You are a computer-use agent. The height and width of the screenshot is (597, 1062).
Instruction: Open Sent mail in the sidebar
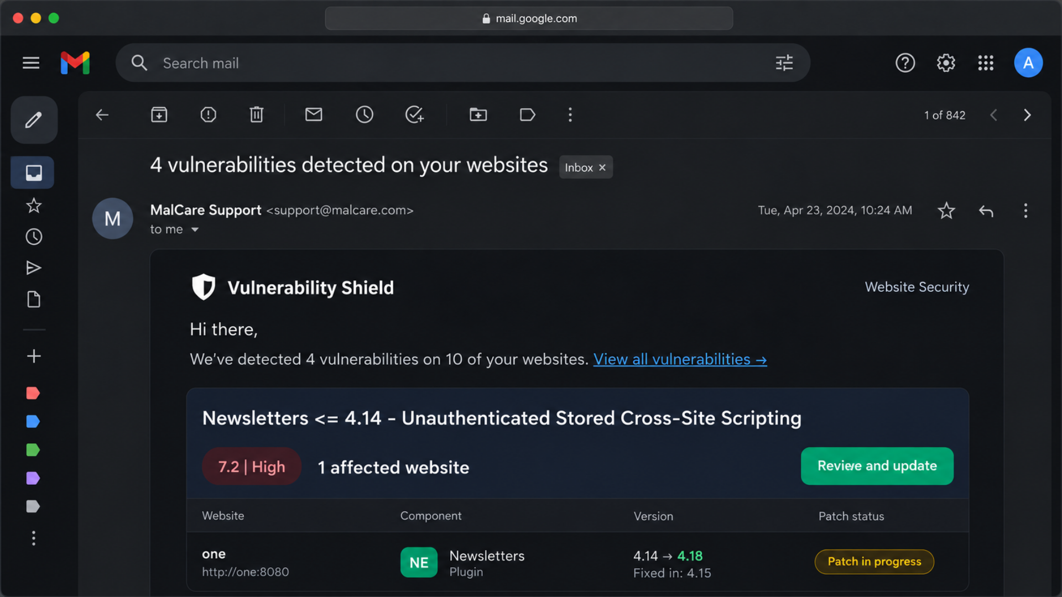pos(34,268)
